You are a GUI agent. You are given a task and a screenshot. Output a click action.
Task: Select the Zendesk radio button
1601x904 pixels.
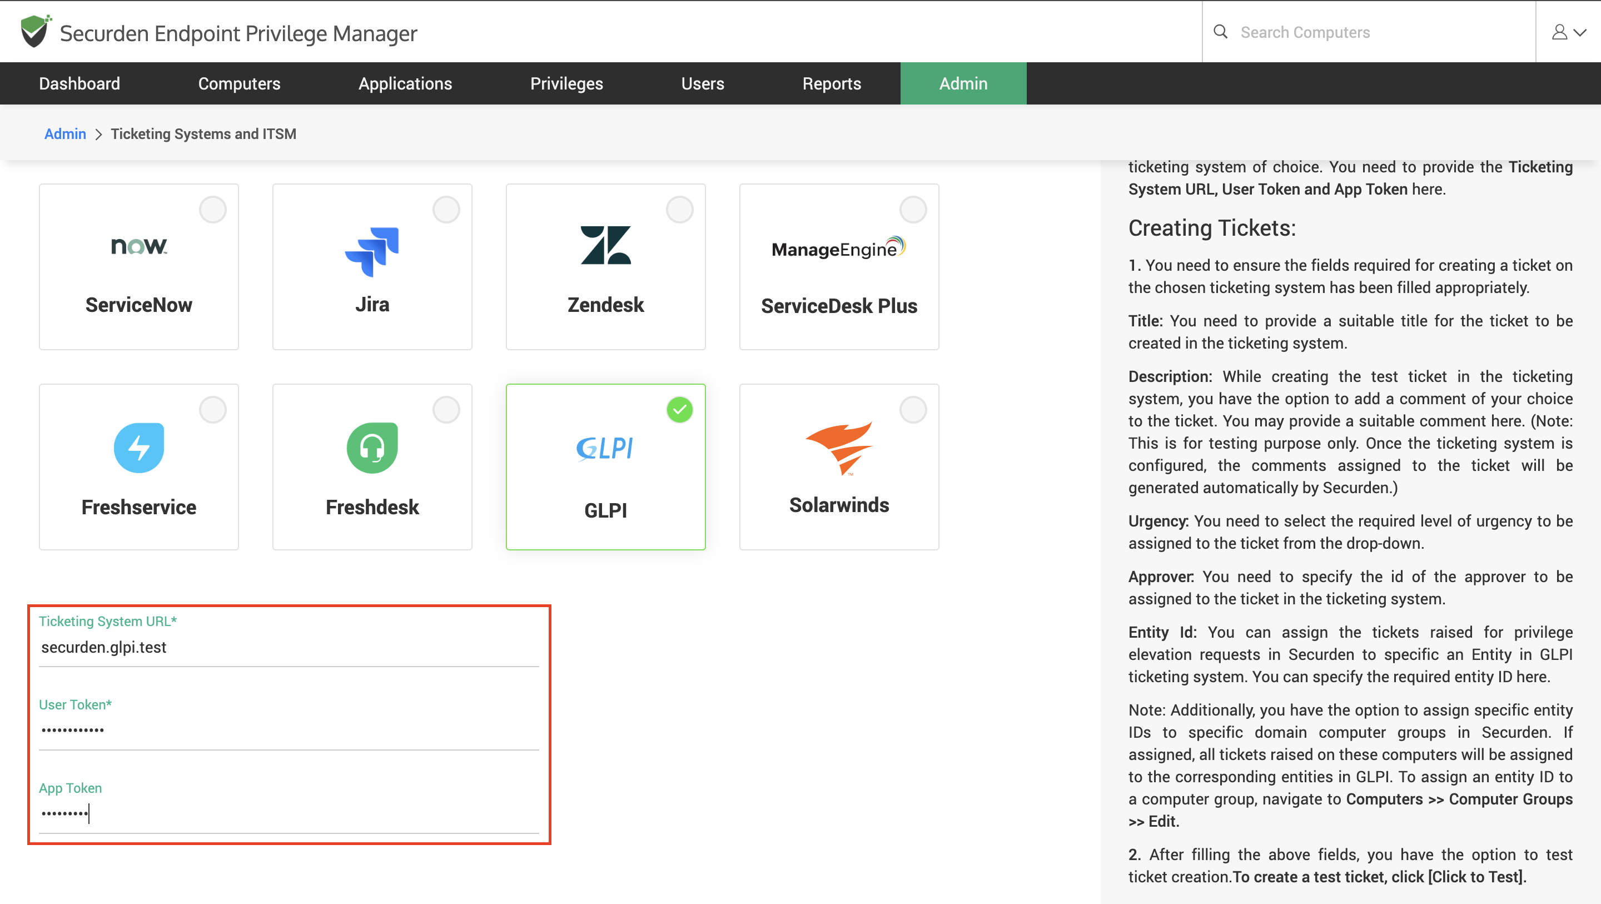coord(680,210)
